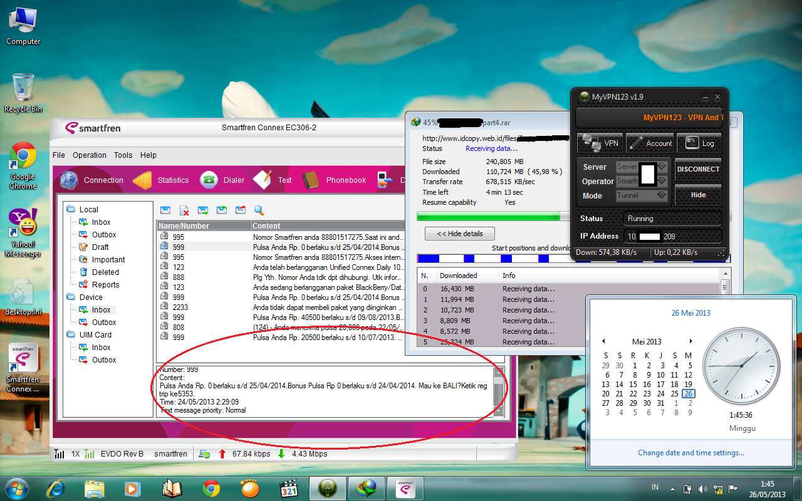
Task: Select the Draft folder
Action: click(x=100, y=247)
